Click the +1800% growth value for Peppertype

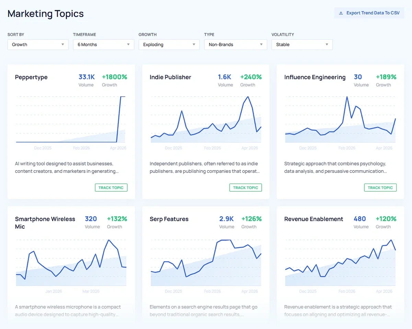[114, 77]
